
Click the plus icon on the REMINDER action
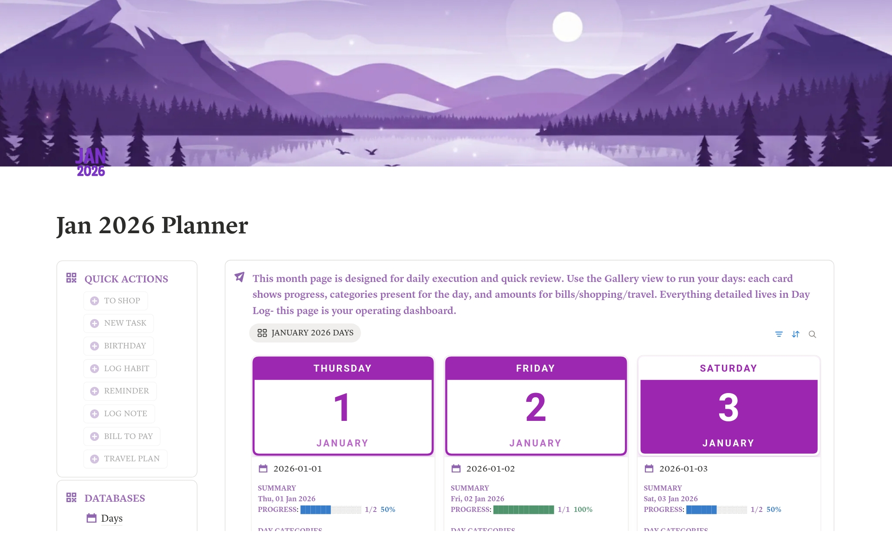pyautogui.click(x=95, y=391)
